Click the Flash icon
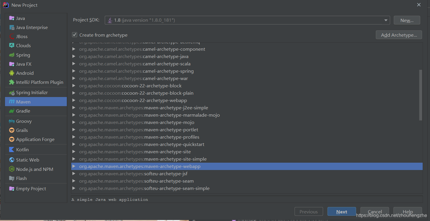This screenshot has height=221, width=430. 12,178
